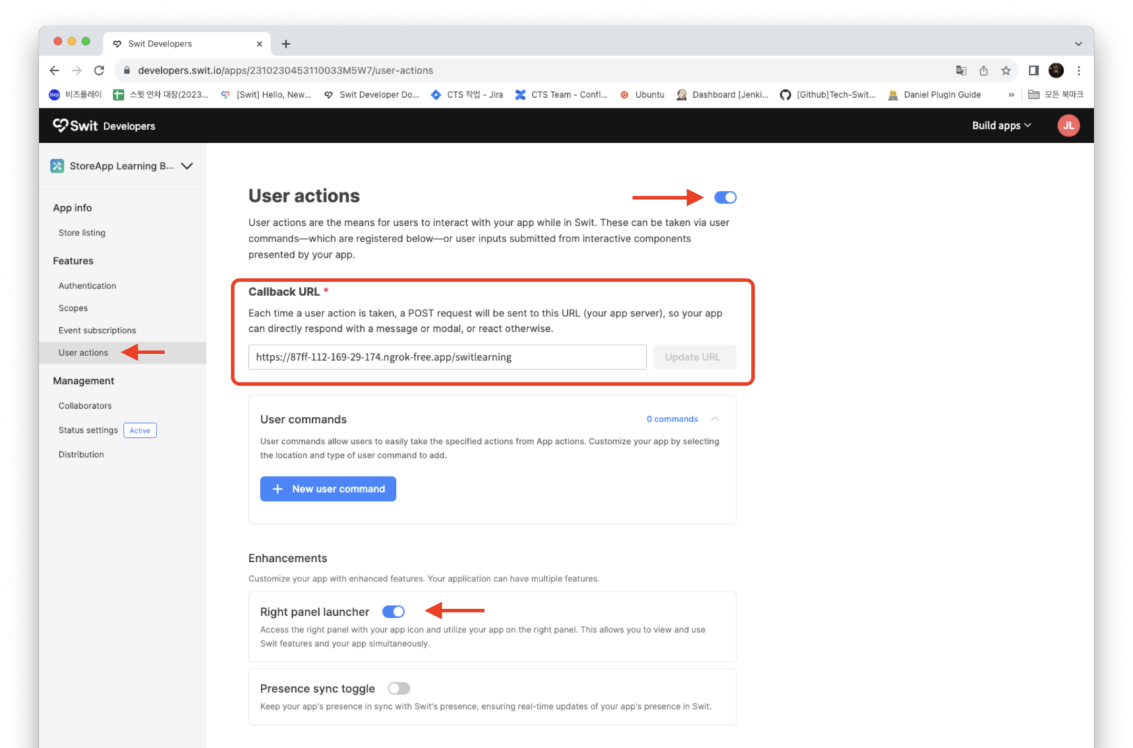Viewport: 1133px width, 748px height.
Task: Bookmark this page with the star icon
Action: [1006, 70]
